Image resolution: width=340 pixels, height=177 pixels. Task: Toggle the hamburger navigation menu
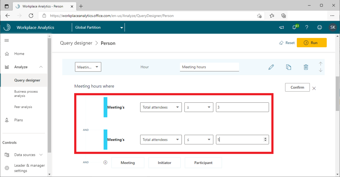coord(7,41)
